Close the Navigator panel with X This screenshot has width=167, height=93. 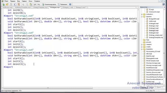click(164, 7)
